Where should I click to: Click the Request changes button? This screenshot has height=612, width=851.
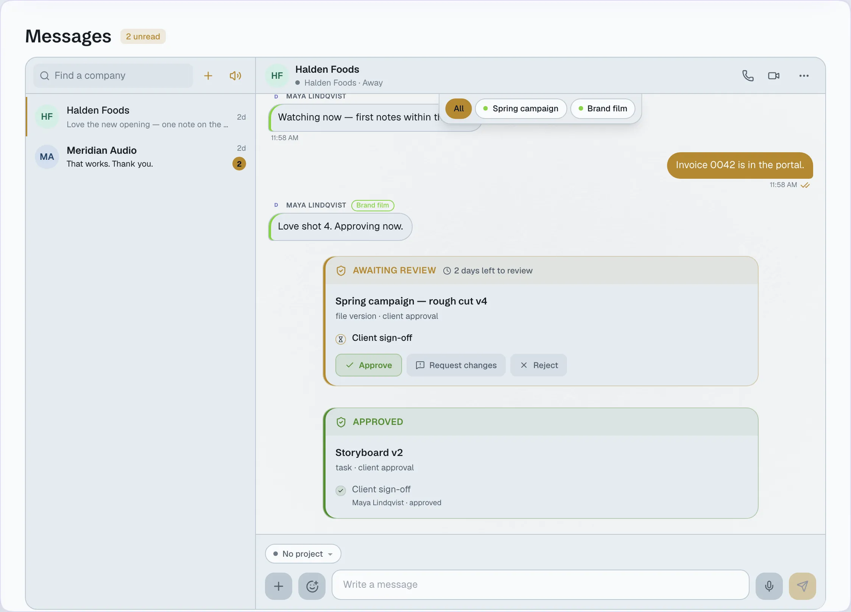pyautogui.click(x=456, y=365)
